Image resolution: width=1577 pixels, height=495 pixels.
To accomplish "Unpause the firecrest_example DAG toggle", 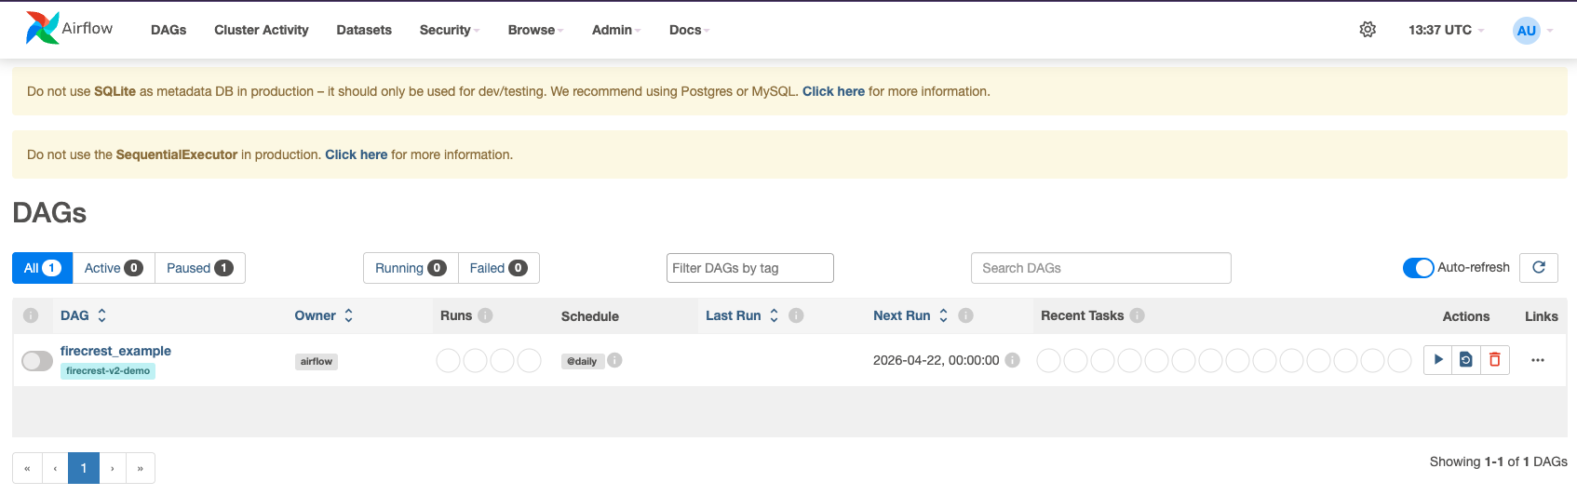I will tap(37, 361).
